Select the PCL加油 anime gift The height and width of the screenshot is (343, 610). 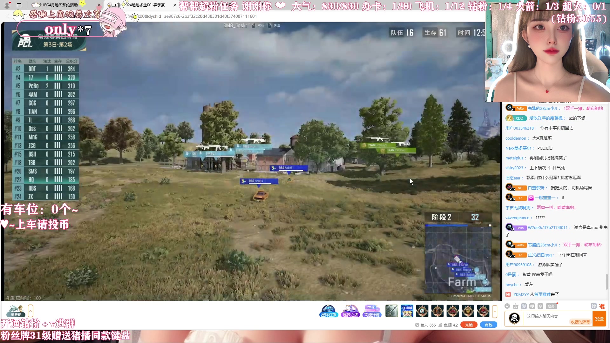[x=407, y=311]
